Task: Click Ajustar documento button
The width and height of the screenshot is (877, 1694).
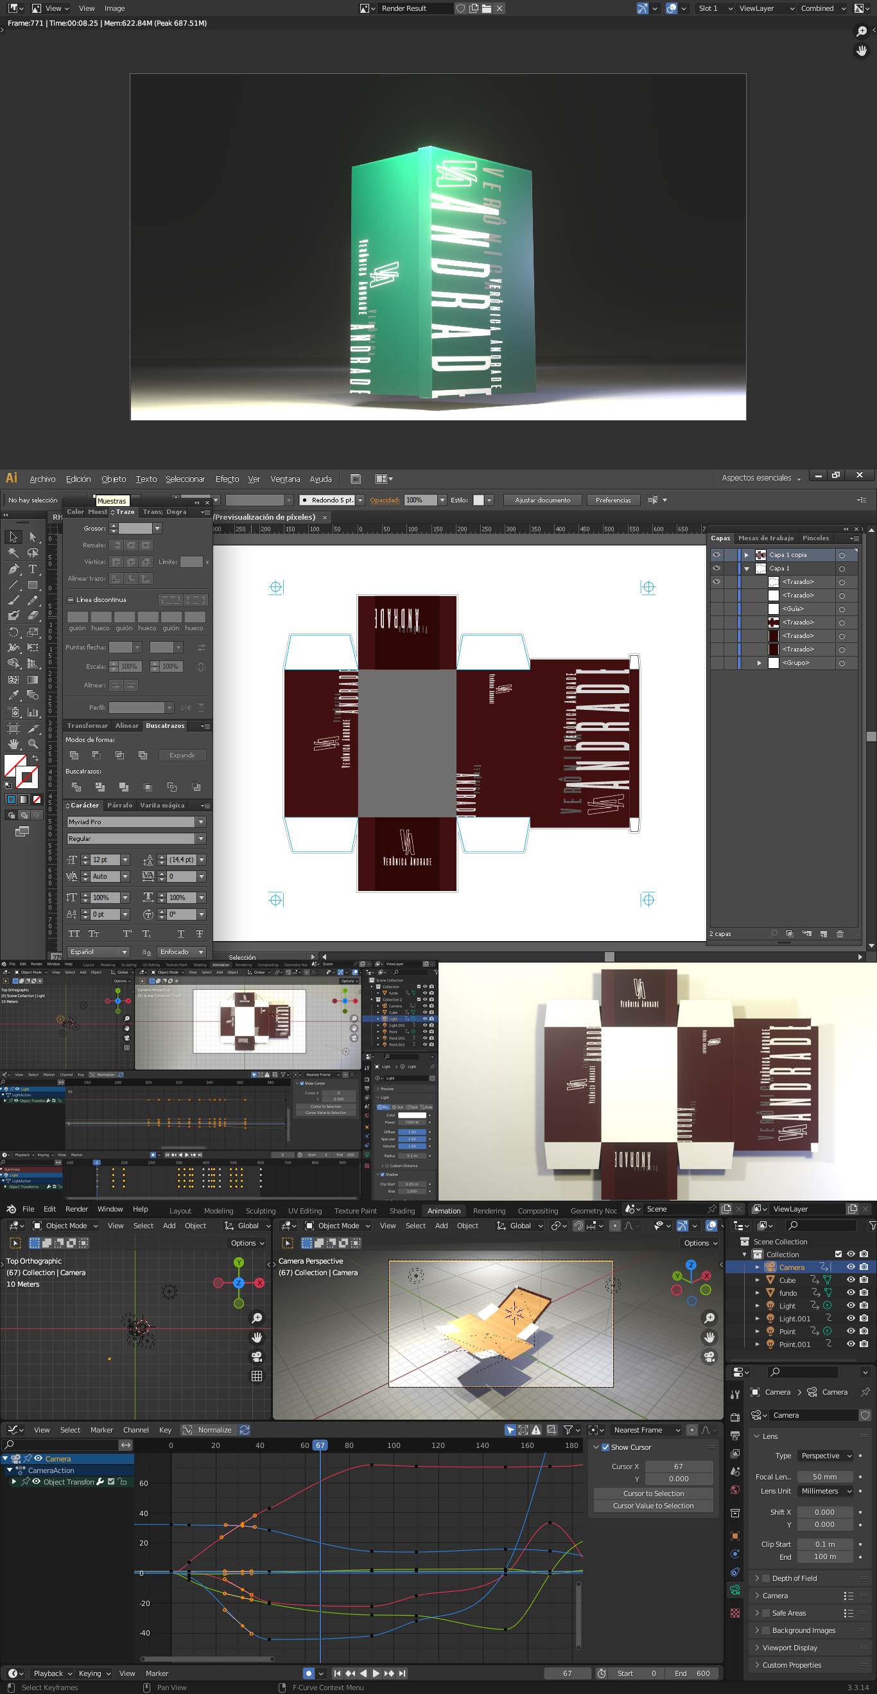Action: point(543,500)
